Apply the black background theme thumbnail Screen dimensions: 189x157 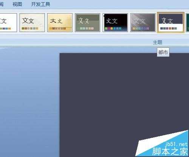tap(115, 23)
